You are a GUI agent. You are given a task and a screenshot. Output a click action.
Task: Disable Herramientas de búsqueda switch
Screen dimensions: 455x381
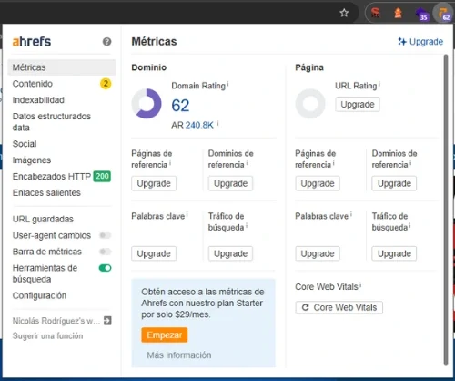click(106, 268)
